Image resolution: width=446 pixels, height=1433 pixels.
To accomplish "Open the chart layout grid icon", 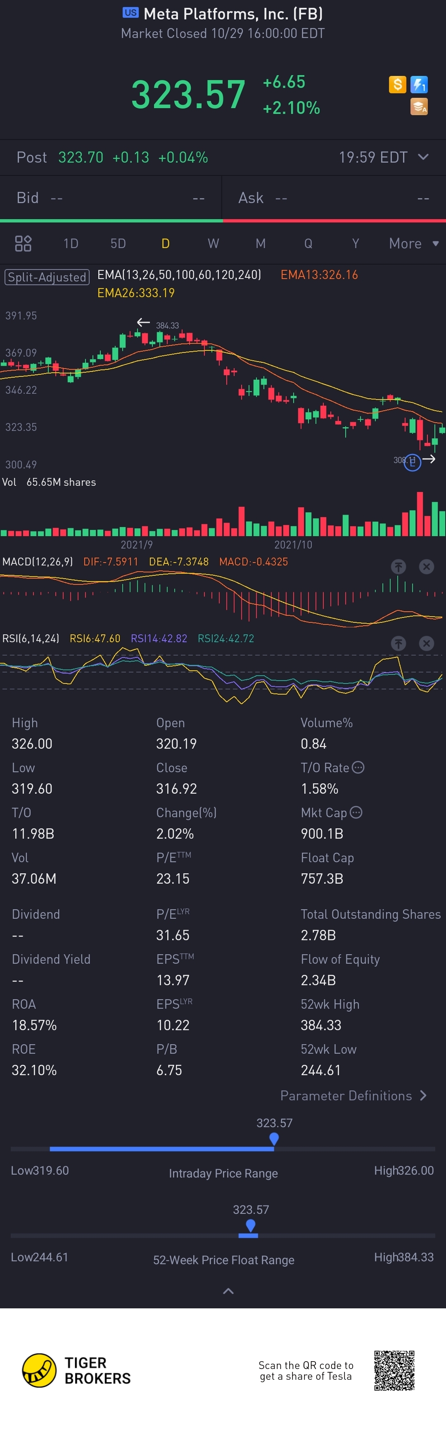I will pyautogui.click(x=23, y=243).
